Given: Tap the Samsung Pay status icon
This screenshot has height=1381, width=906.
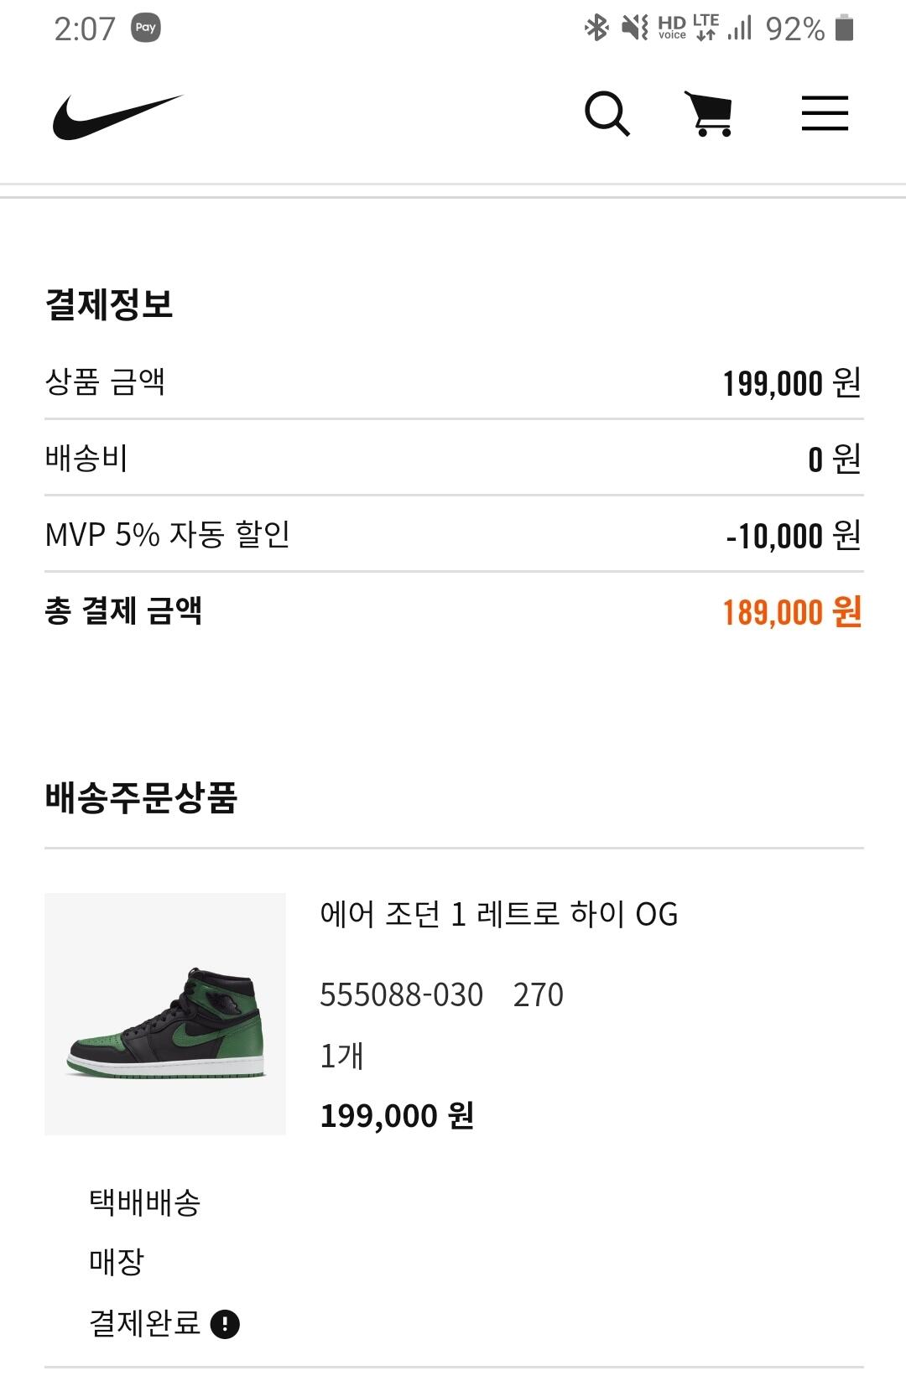Looking at the screenshot, I should [x=146, y=28].
